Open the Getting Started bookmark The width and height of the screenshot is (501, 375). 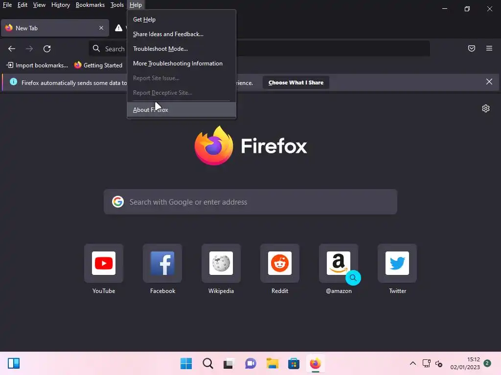(98, 65)
